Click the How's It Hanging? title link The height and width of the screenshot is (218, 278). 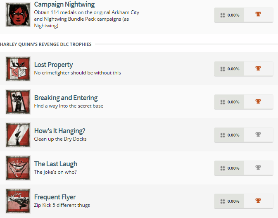tap(59, 131)
